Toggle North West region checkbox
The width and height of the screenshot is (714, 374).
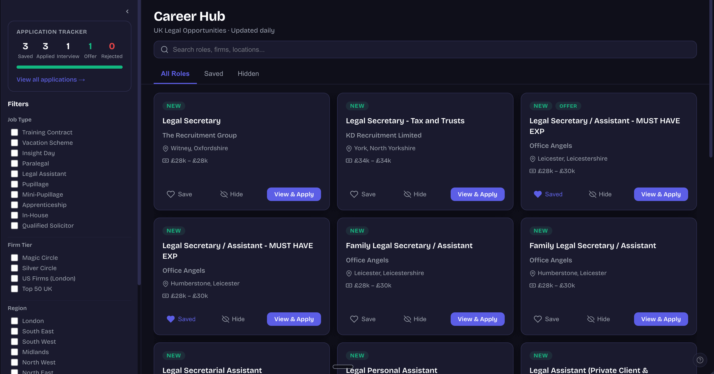14,362
